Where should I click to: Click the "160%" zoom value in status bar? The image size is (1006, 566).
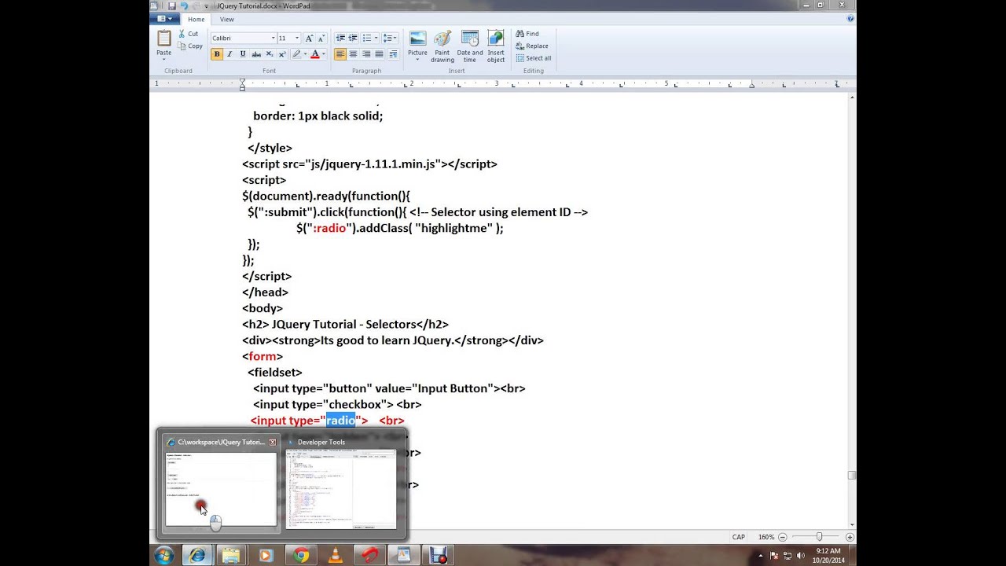point(766,537)
